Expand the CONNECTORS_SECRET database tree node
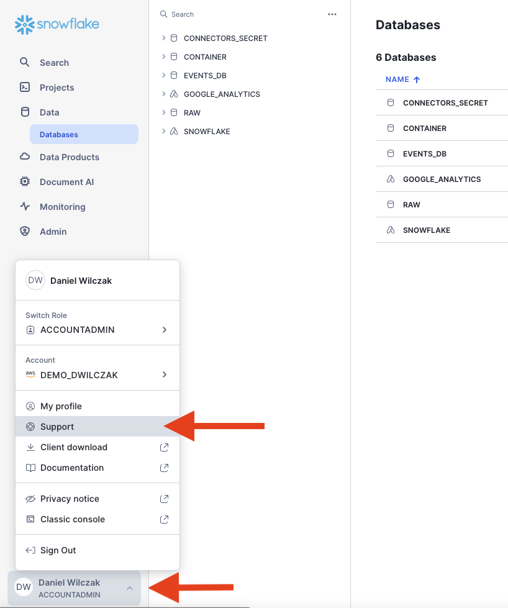The width and height of the screenshot is (508, 608). point(164,39)
